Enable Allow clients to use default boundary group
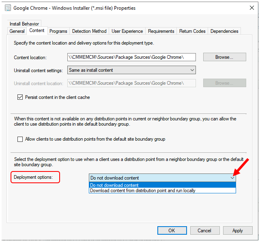The width and height of the screenshot is (260, 242). pyautogui.click(x=20, y=139)
